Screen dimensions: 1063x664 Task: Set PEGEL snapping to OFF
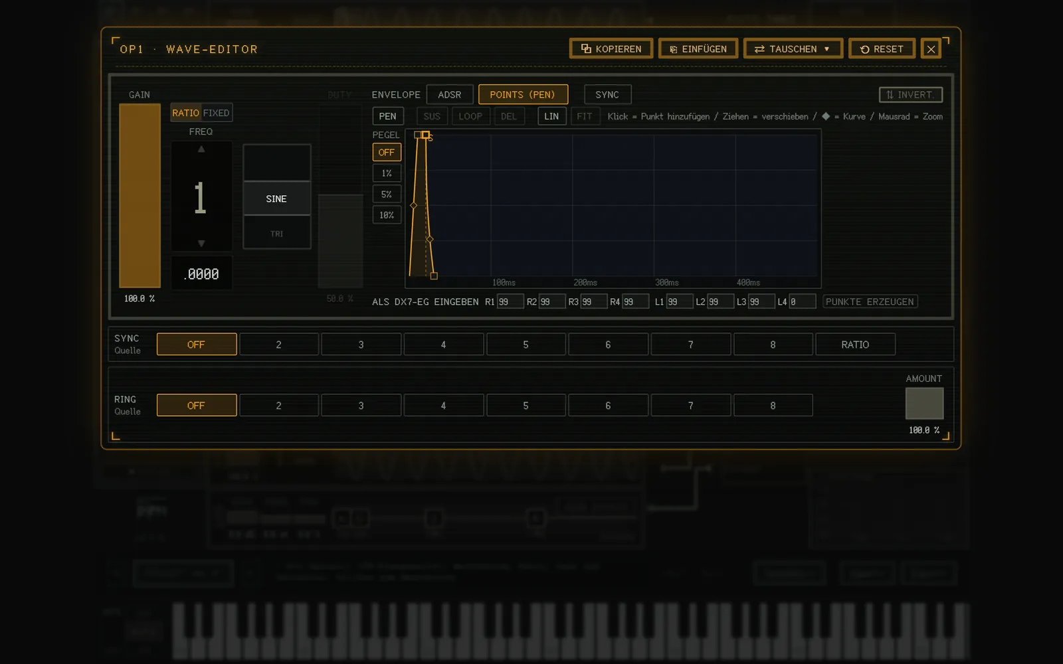click(x=387, y=152)
